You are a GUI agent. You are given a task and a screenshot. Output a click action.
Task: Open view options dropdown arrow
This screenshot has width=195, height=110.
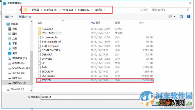coord(175,17)
